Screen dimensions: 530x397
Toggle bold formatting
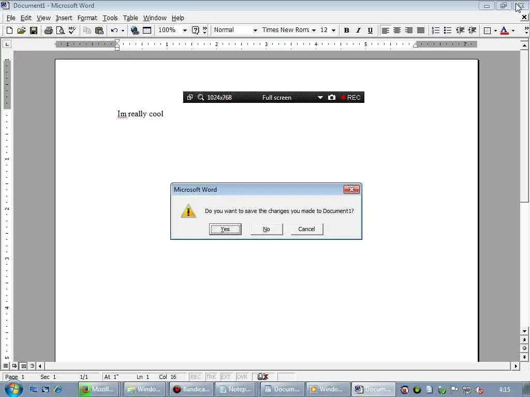pos(346,30)
